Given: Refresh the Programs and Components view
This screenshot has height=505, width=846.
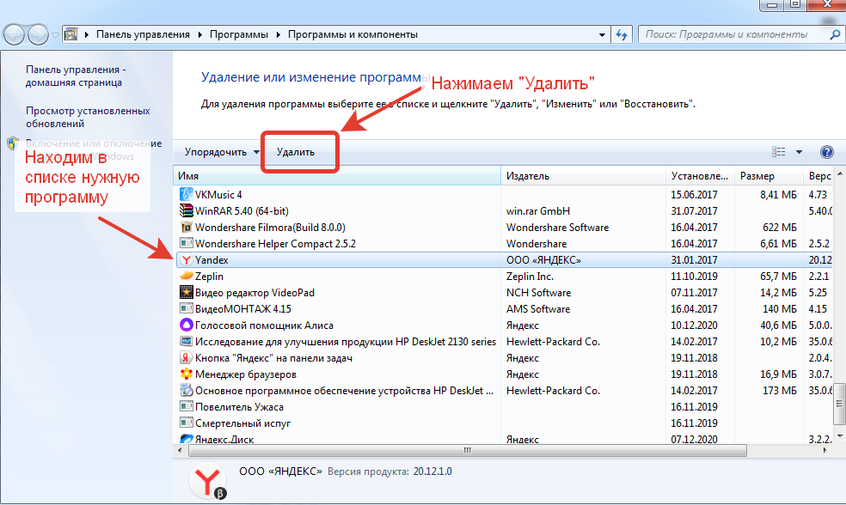Looking at the screenshot, I should (x=622, y=35).
